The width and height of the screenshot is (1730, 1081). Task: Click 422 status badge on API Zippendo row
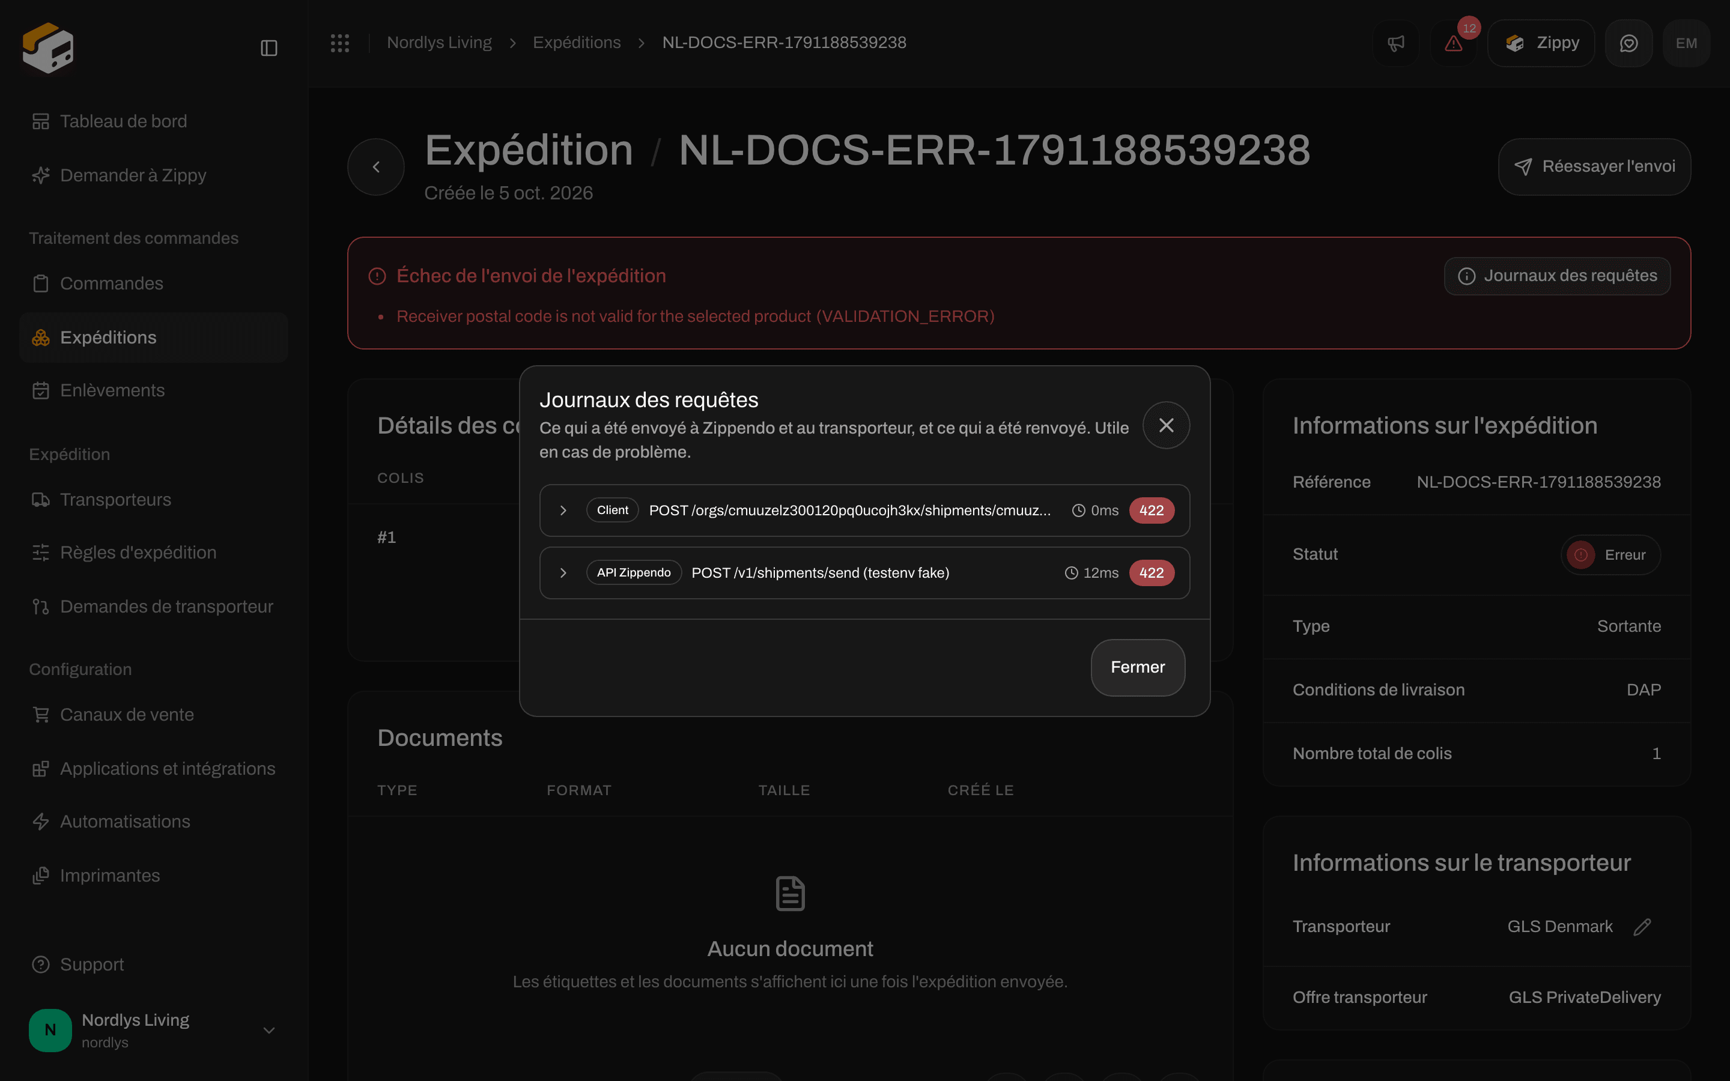[x=1151, y=573]
